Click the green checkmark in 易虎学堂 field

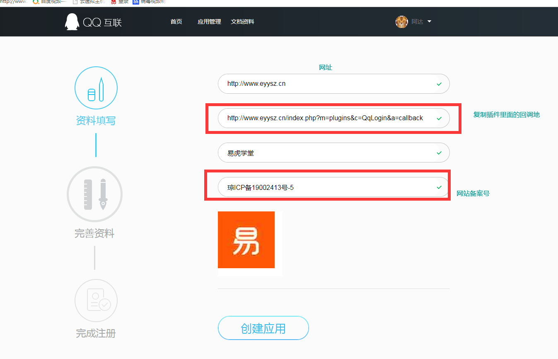pyautogui.click(x=439, y=153)
